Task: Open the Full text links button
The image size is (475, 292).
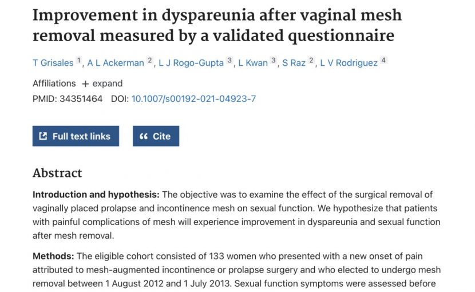Action: tap(76, 136)
